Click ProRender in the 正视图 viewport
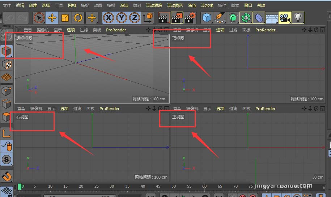The width and height of the screenshot is (331, 197). pos(265,109)
